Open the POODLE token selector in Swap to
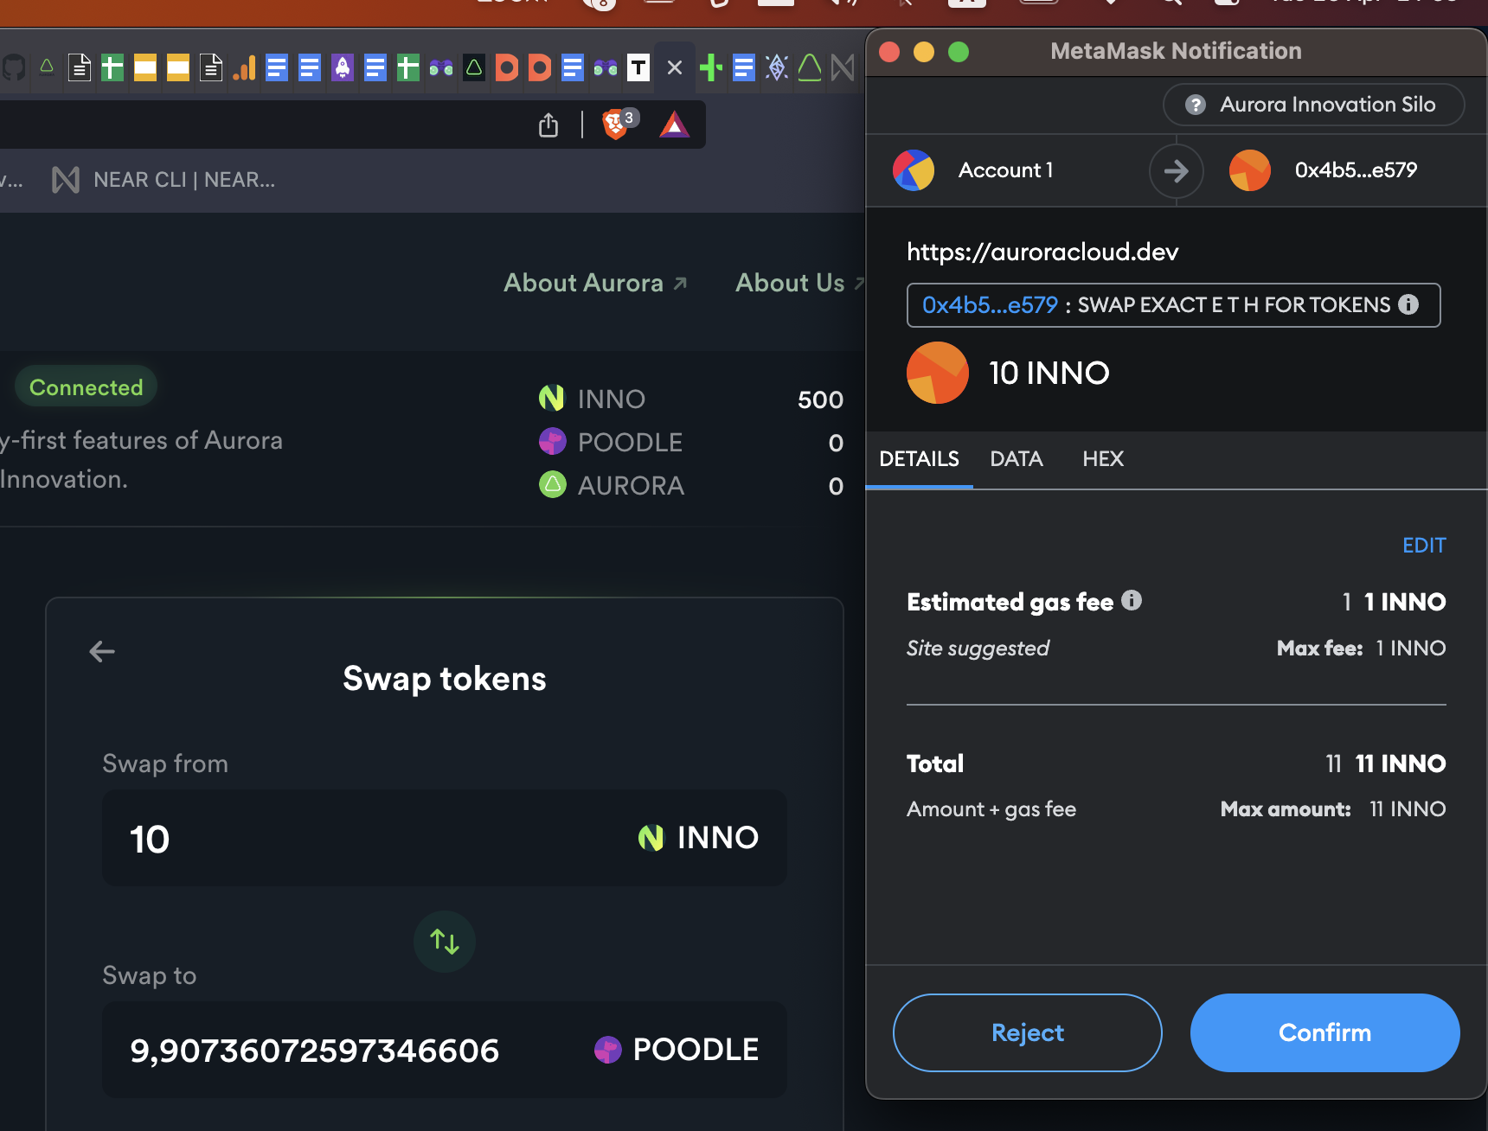 (x=677, y=1050)
